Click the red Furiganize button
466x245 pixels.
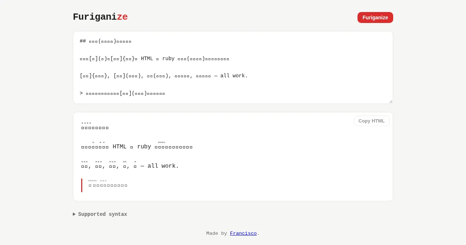[375, 17]
